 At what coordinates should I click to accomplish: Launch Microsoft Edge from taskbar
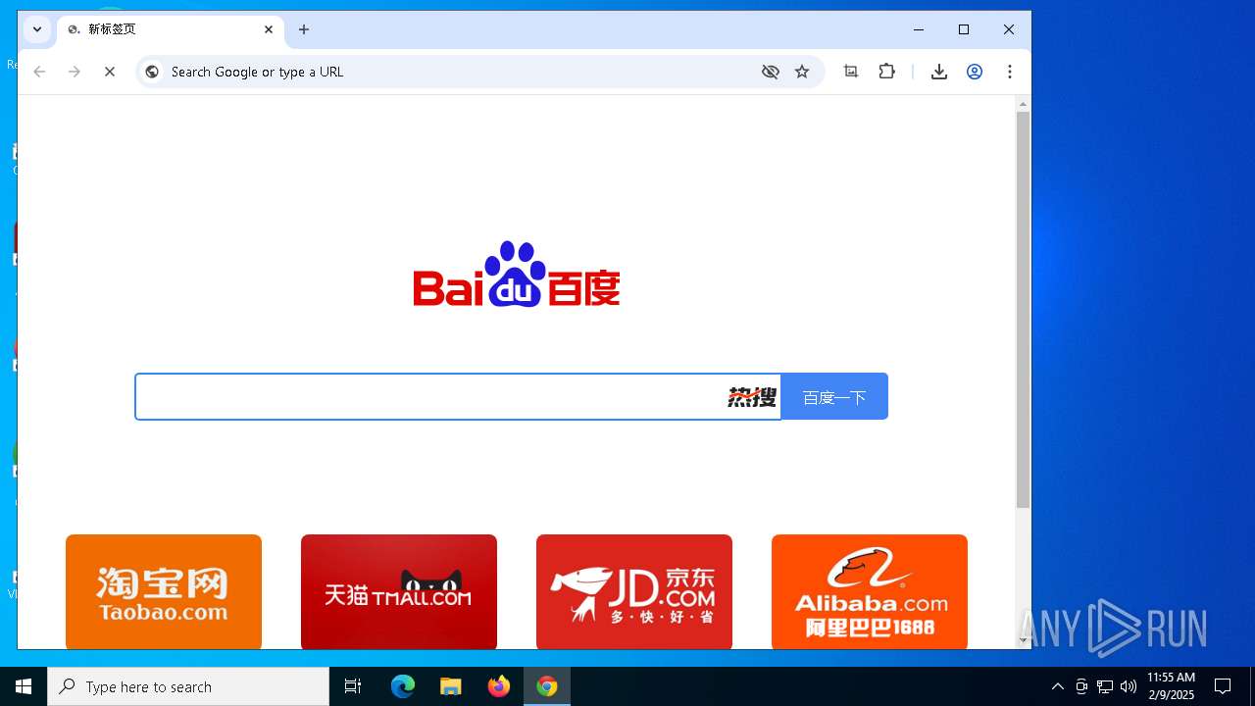(x=403, y=686)
